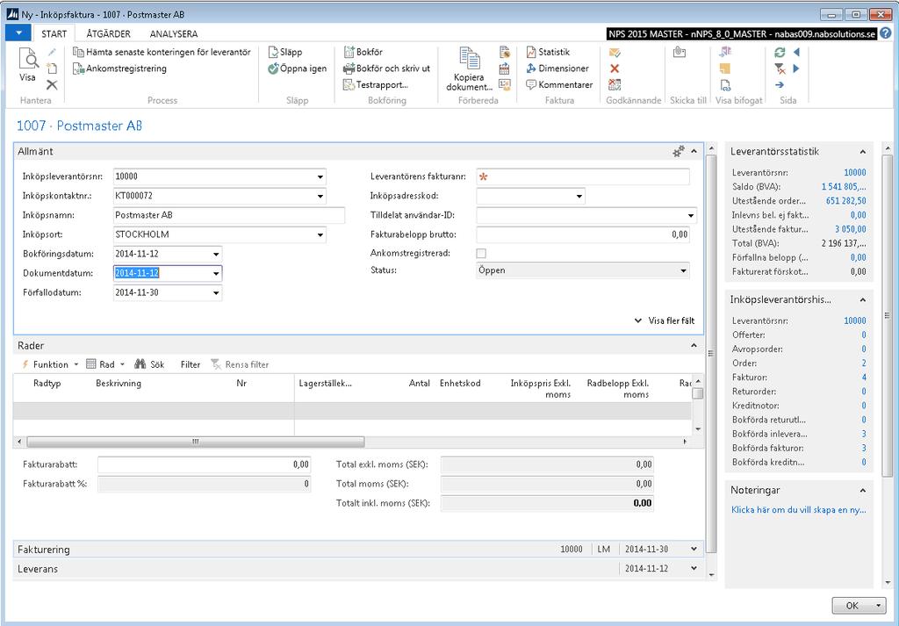The width and height of the screenshot is (899, 626).
Task: Open the Inköpsort dropdown
Action: [320, 235]
